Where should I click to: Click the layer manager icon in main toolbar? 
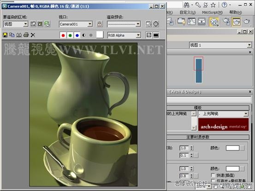[171, 22]
